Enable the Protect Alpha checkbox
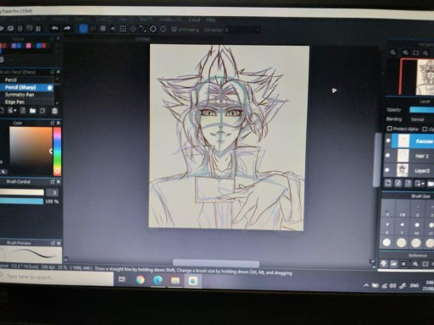 tap(390, 129)
